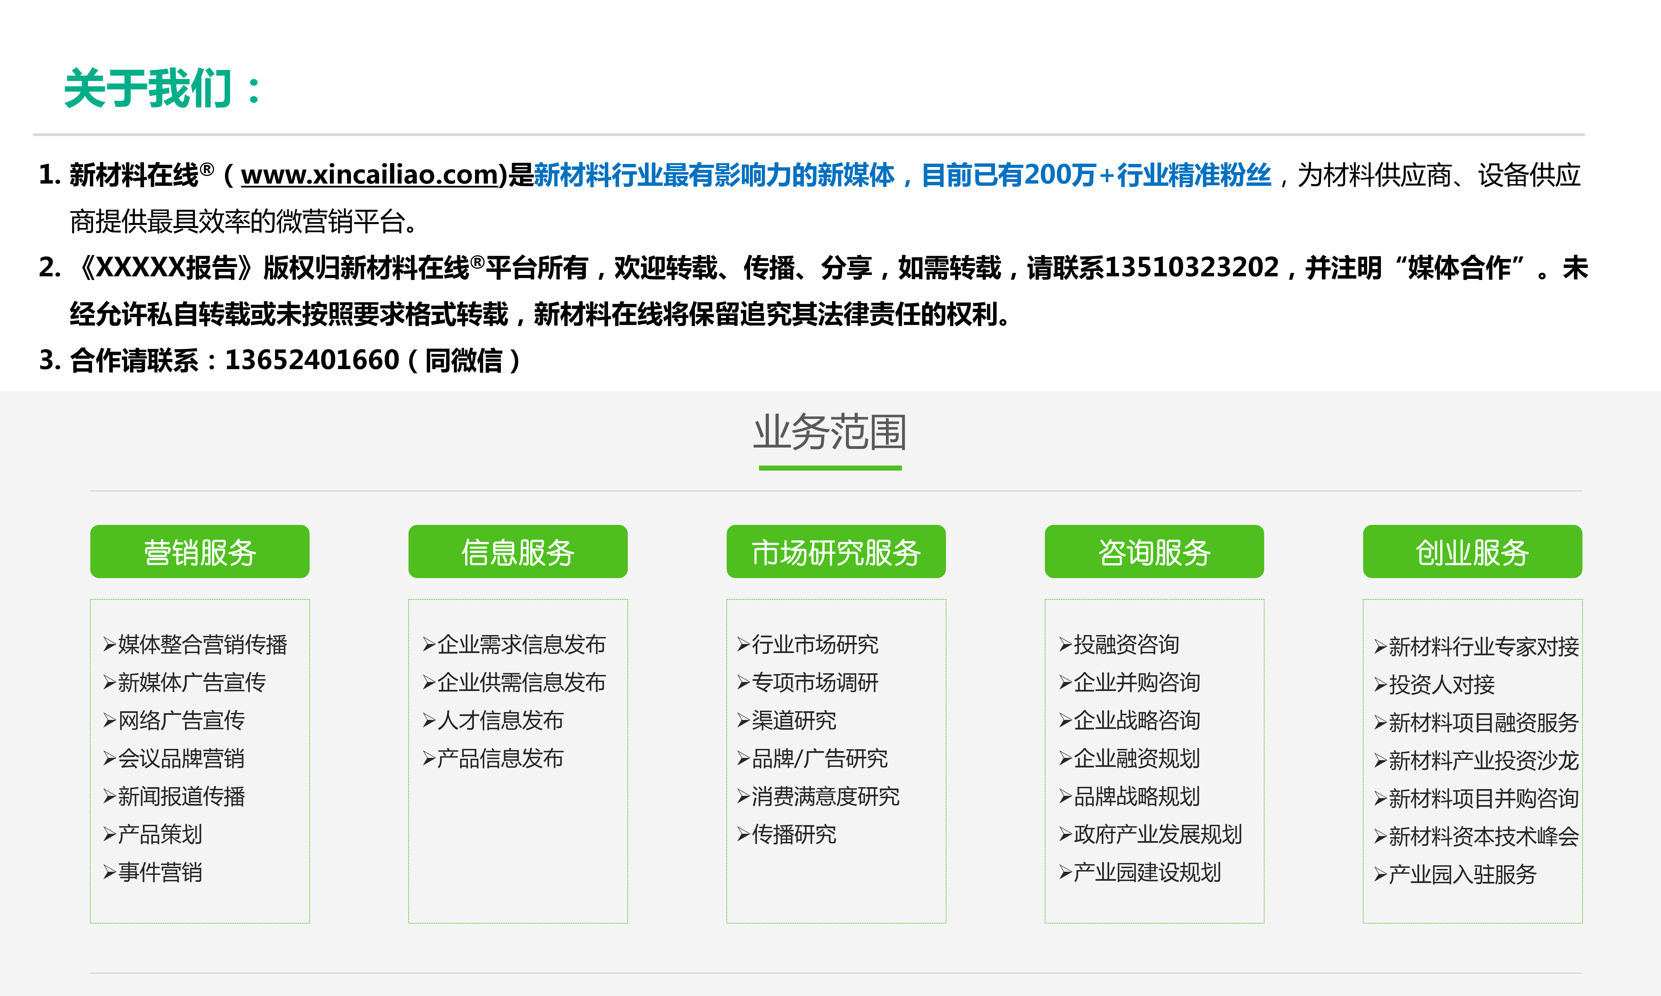Select 新材料项目并购咨询 item
Viewport: 1661px width, 996px height.
(1477, 799)
